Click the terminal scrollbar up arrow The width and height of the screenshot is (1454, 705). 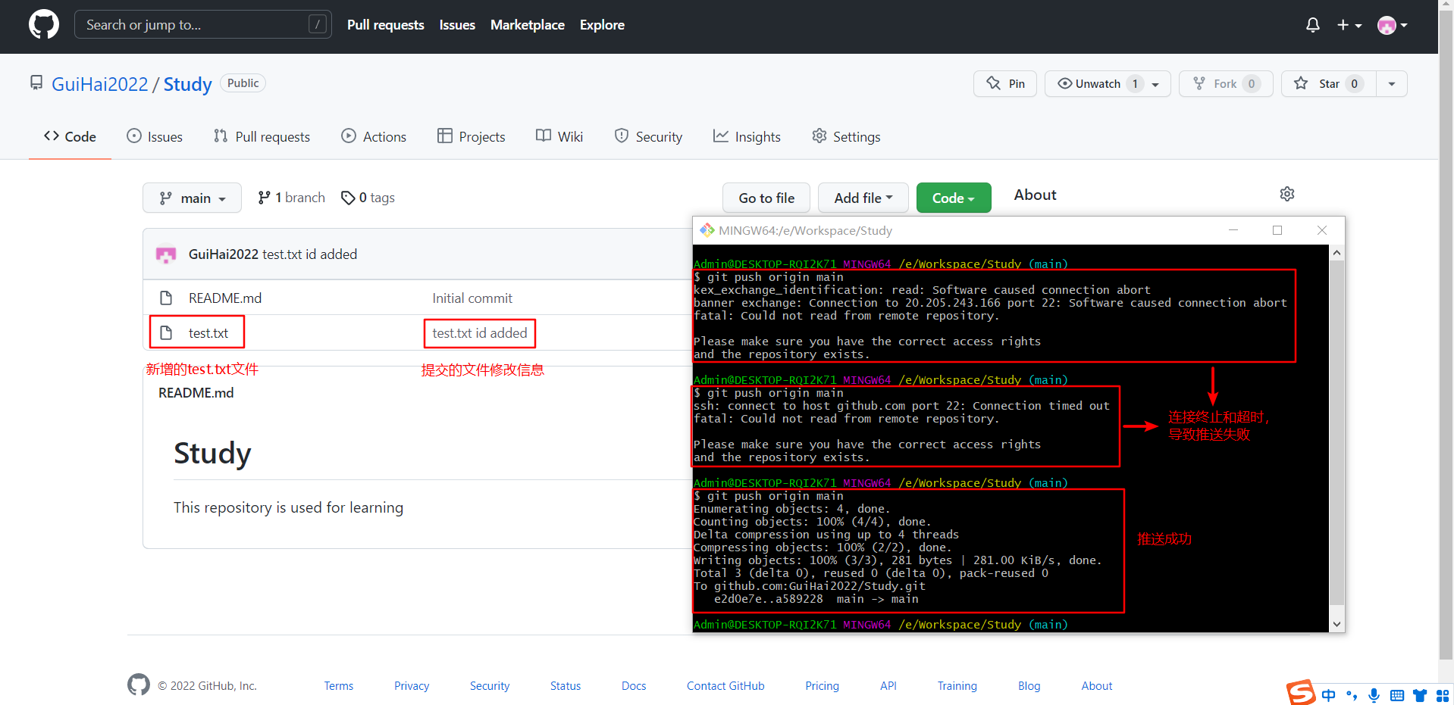pos(1337,252)
